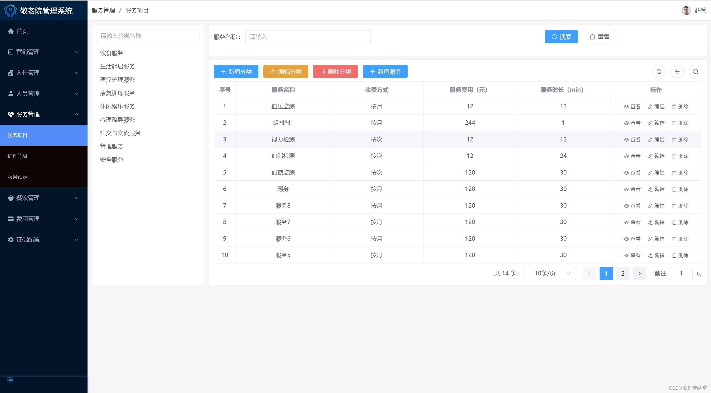This screenshot has width=711, height=393.
Task: Select 生活起居服务 category
Action: [x=117, y=66]
